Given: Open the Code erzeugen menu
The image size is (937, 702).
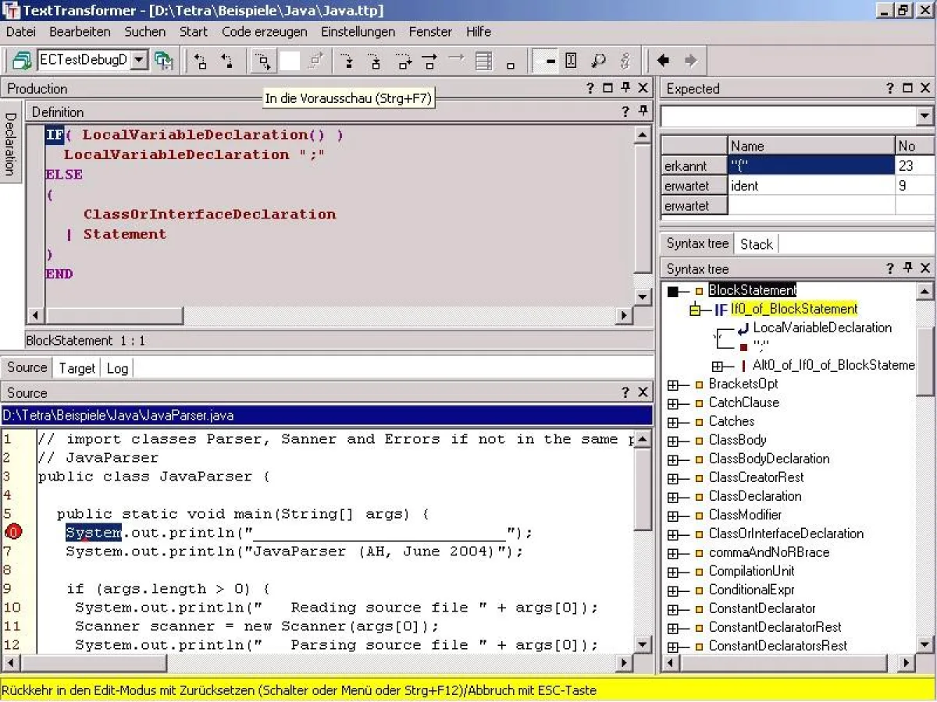Looking at the screenshot, I should pyautogui.click(x=265, y=32).
